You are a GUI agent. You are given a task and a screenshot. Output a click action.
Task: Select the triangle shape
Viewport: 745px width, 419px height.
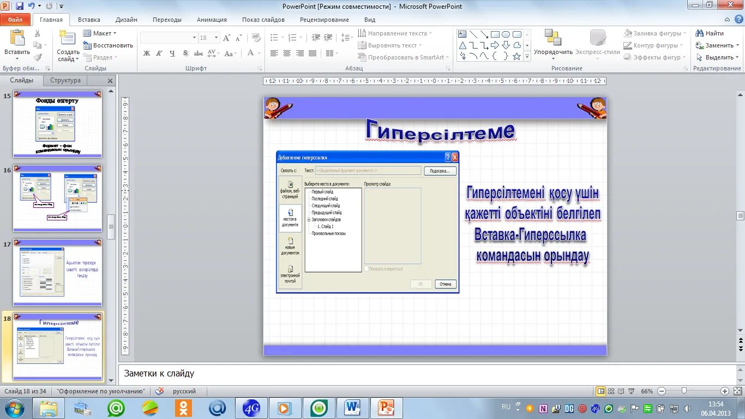pos(462,45)
